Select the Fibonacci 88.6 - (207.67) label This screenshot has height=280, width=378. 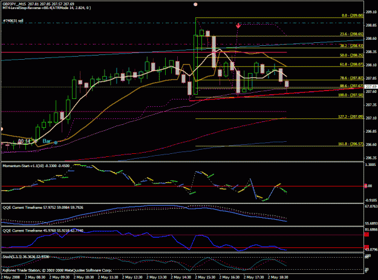click(351, 86)
